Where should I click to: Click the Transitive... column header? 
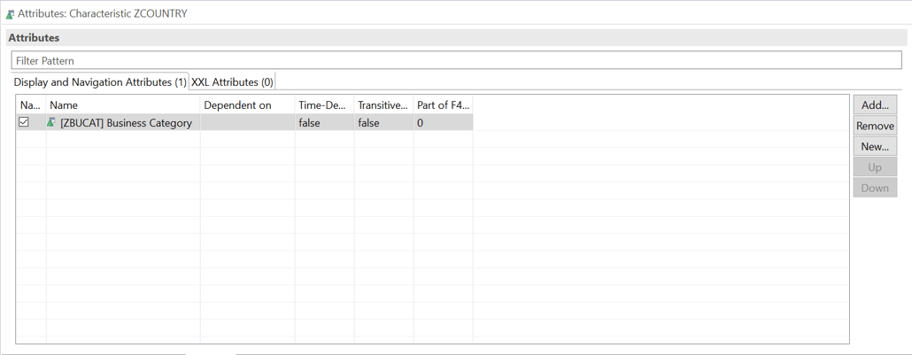(384, 105)
